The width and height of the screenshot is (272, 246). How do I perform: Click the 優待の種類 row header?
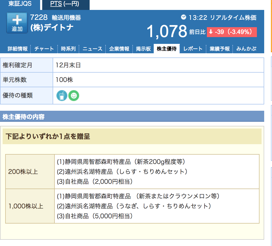point(27,95)
